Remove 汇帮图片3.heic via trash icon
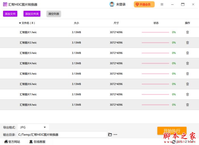This screenshot has width=199, height=145. [187, 53]
